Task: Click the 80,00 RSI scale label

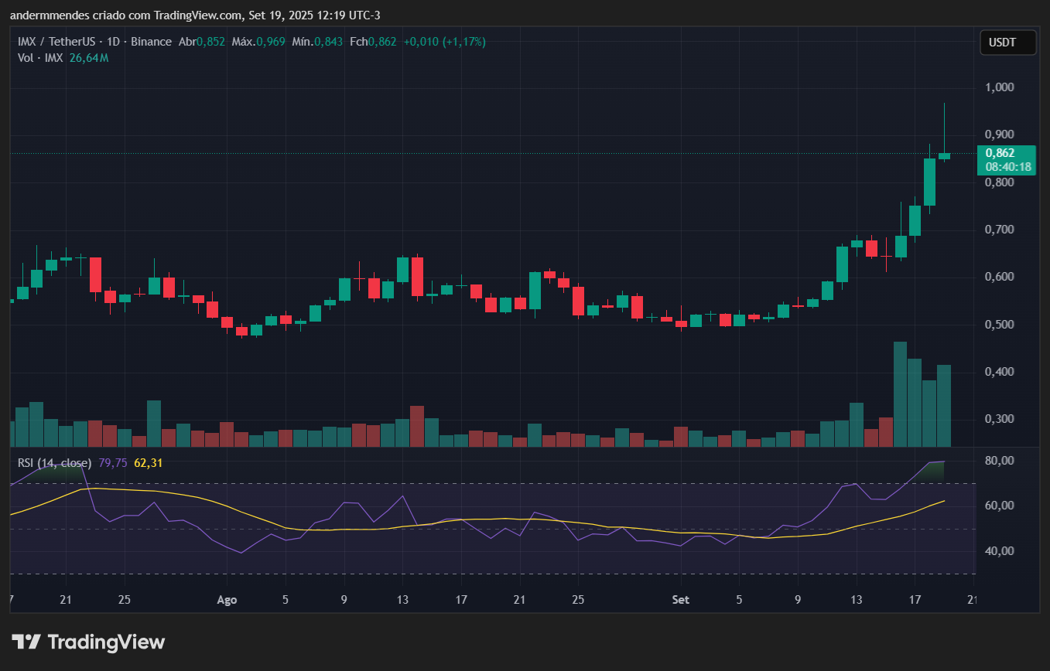Action: (999, 461)
